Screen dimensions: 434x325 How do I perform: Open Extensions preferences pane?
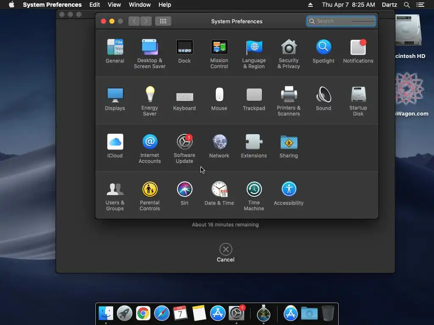tap(254, 146)
